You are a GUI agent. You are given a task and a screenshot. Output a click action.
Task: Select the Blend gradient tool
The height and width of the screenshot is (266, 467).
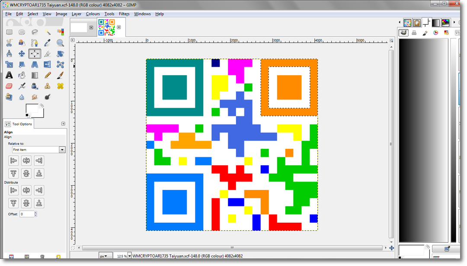[35, 75]
